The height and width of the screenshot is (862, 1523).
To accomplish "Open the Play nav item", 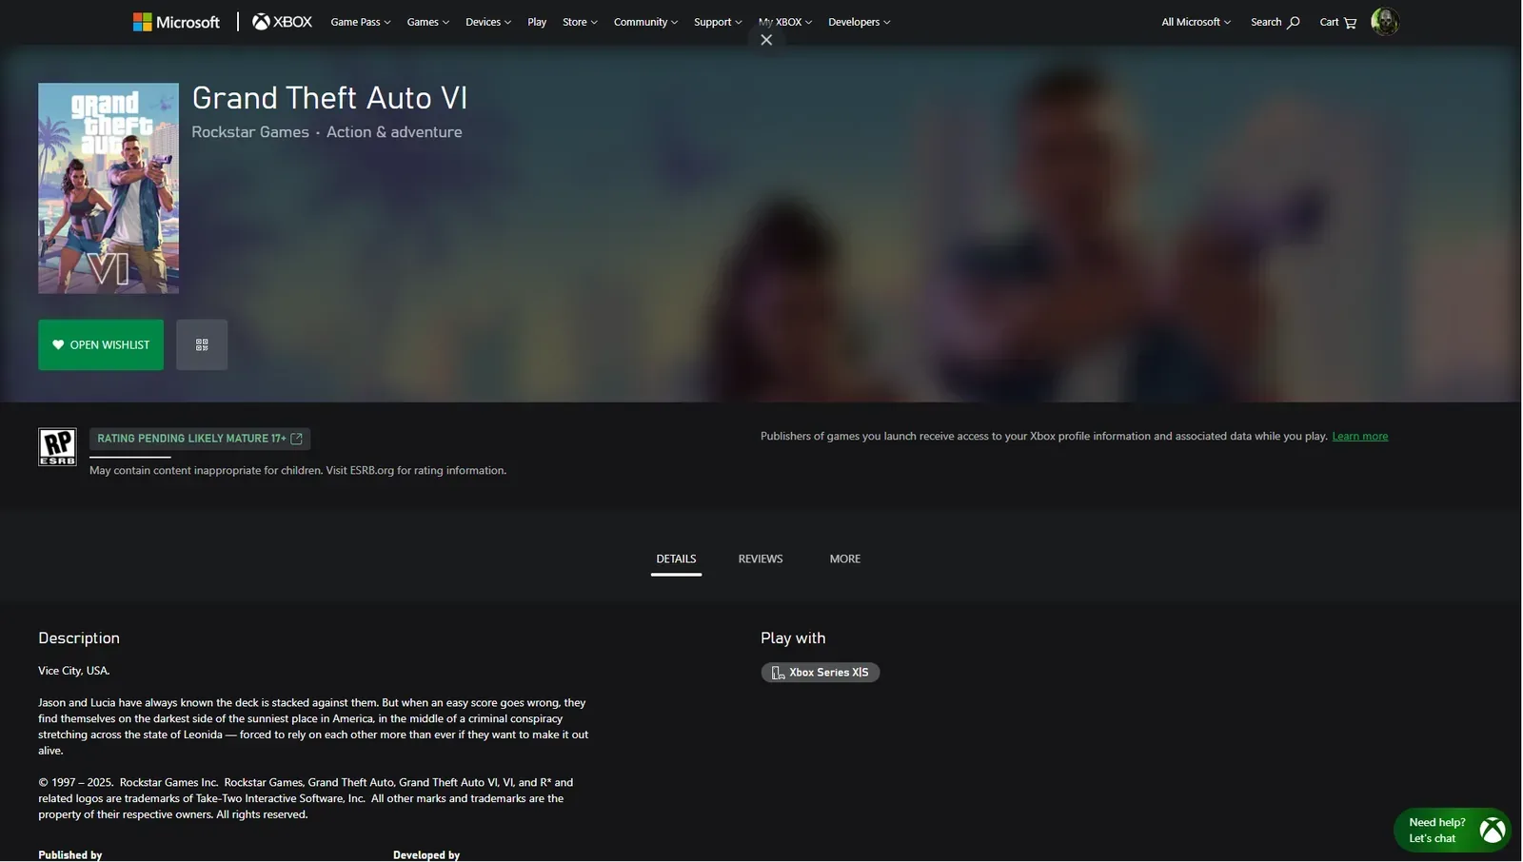I will [537, 22].
